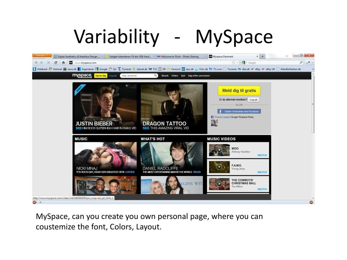347x260 pixels.
Task: Open the eBay UK bookmark
Action: [x=268, y=69]
